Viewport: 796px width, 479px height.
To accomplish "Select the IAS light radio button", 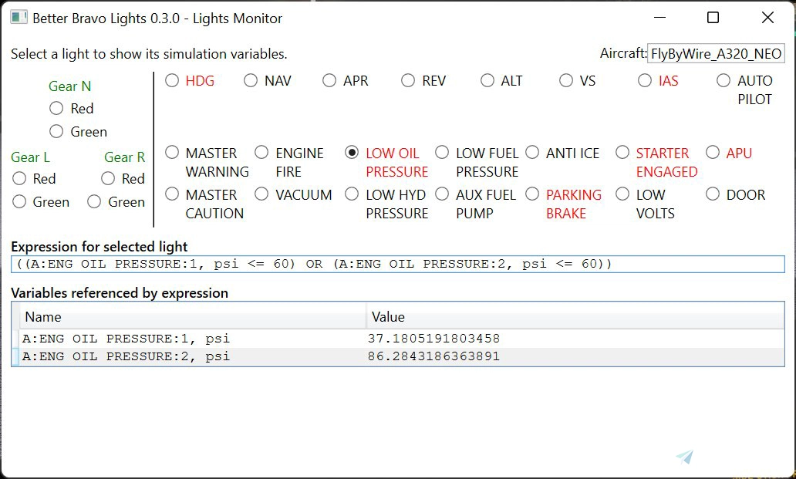I will 645,81.
